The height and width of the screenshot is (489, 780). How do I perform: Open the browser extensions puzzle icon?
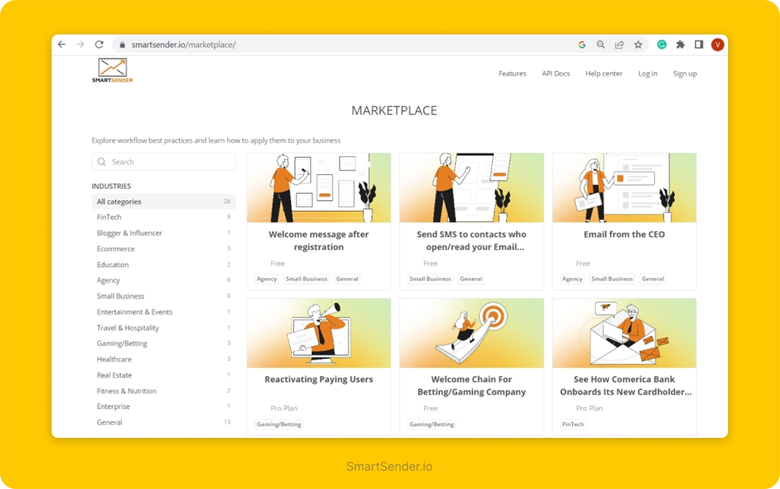pos(681,45)
